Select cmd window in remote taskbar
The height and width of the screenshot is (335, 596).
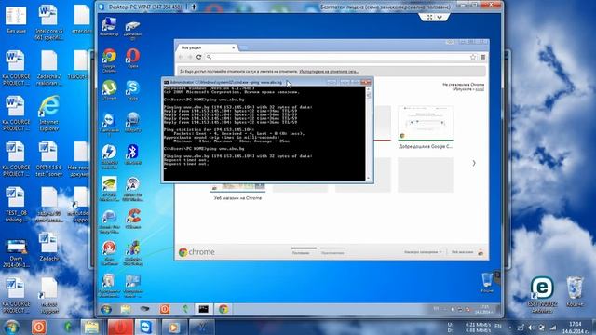point(204,309)
